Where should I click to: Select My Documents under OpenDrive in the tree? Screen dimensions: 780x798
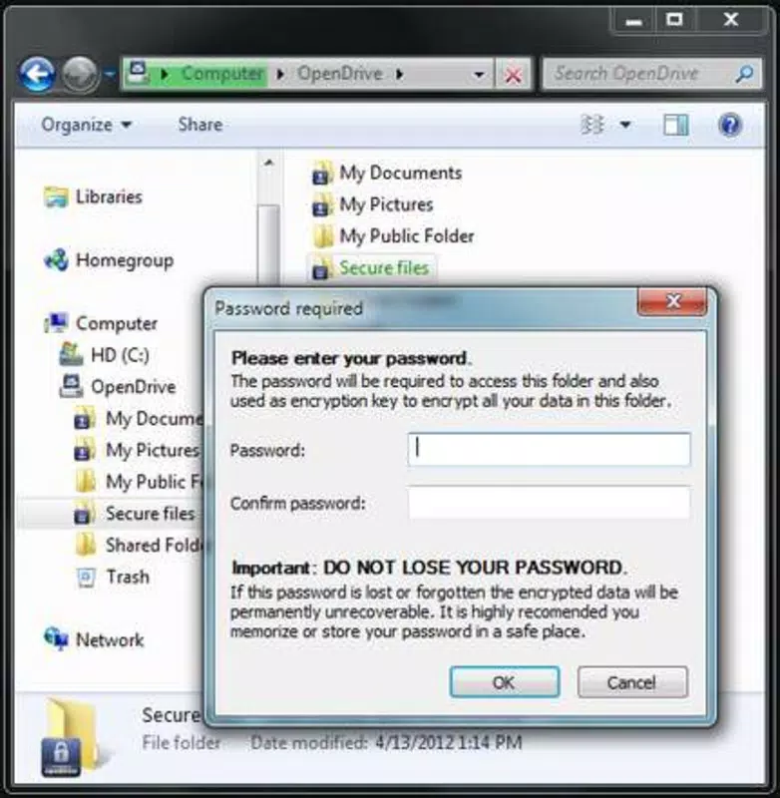[155, 419]
